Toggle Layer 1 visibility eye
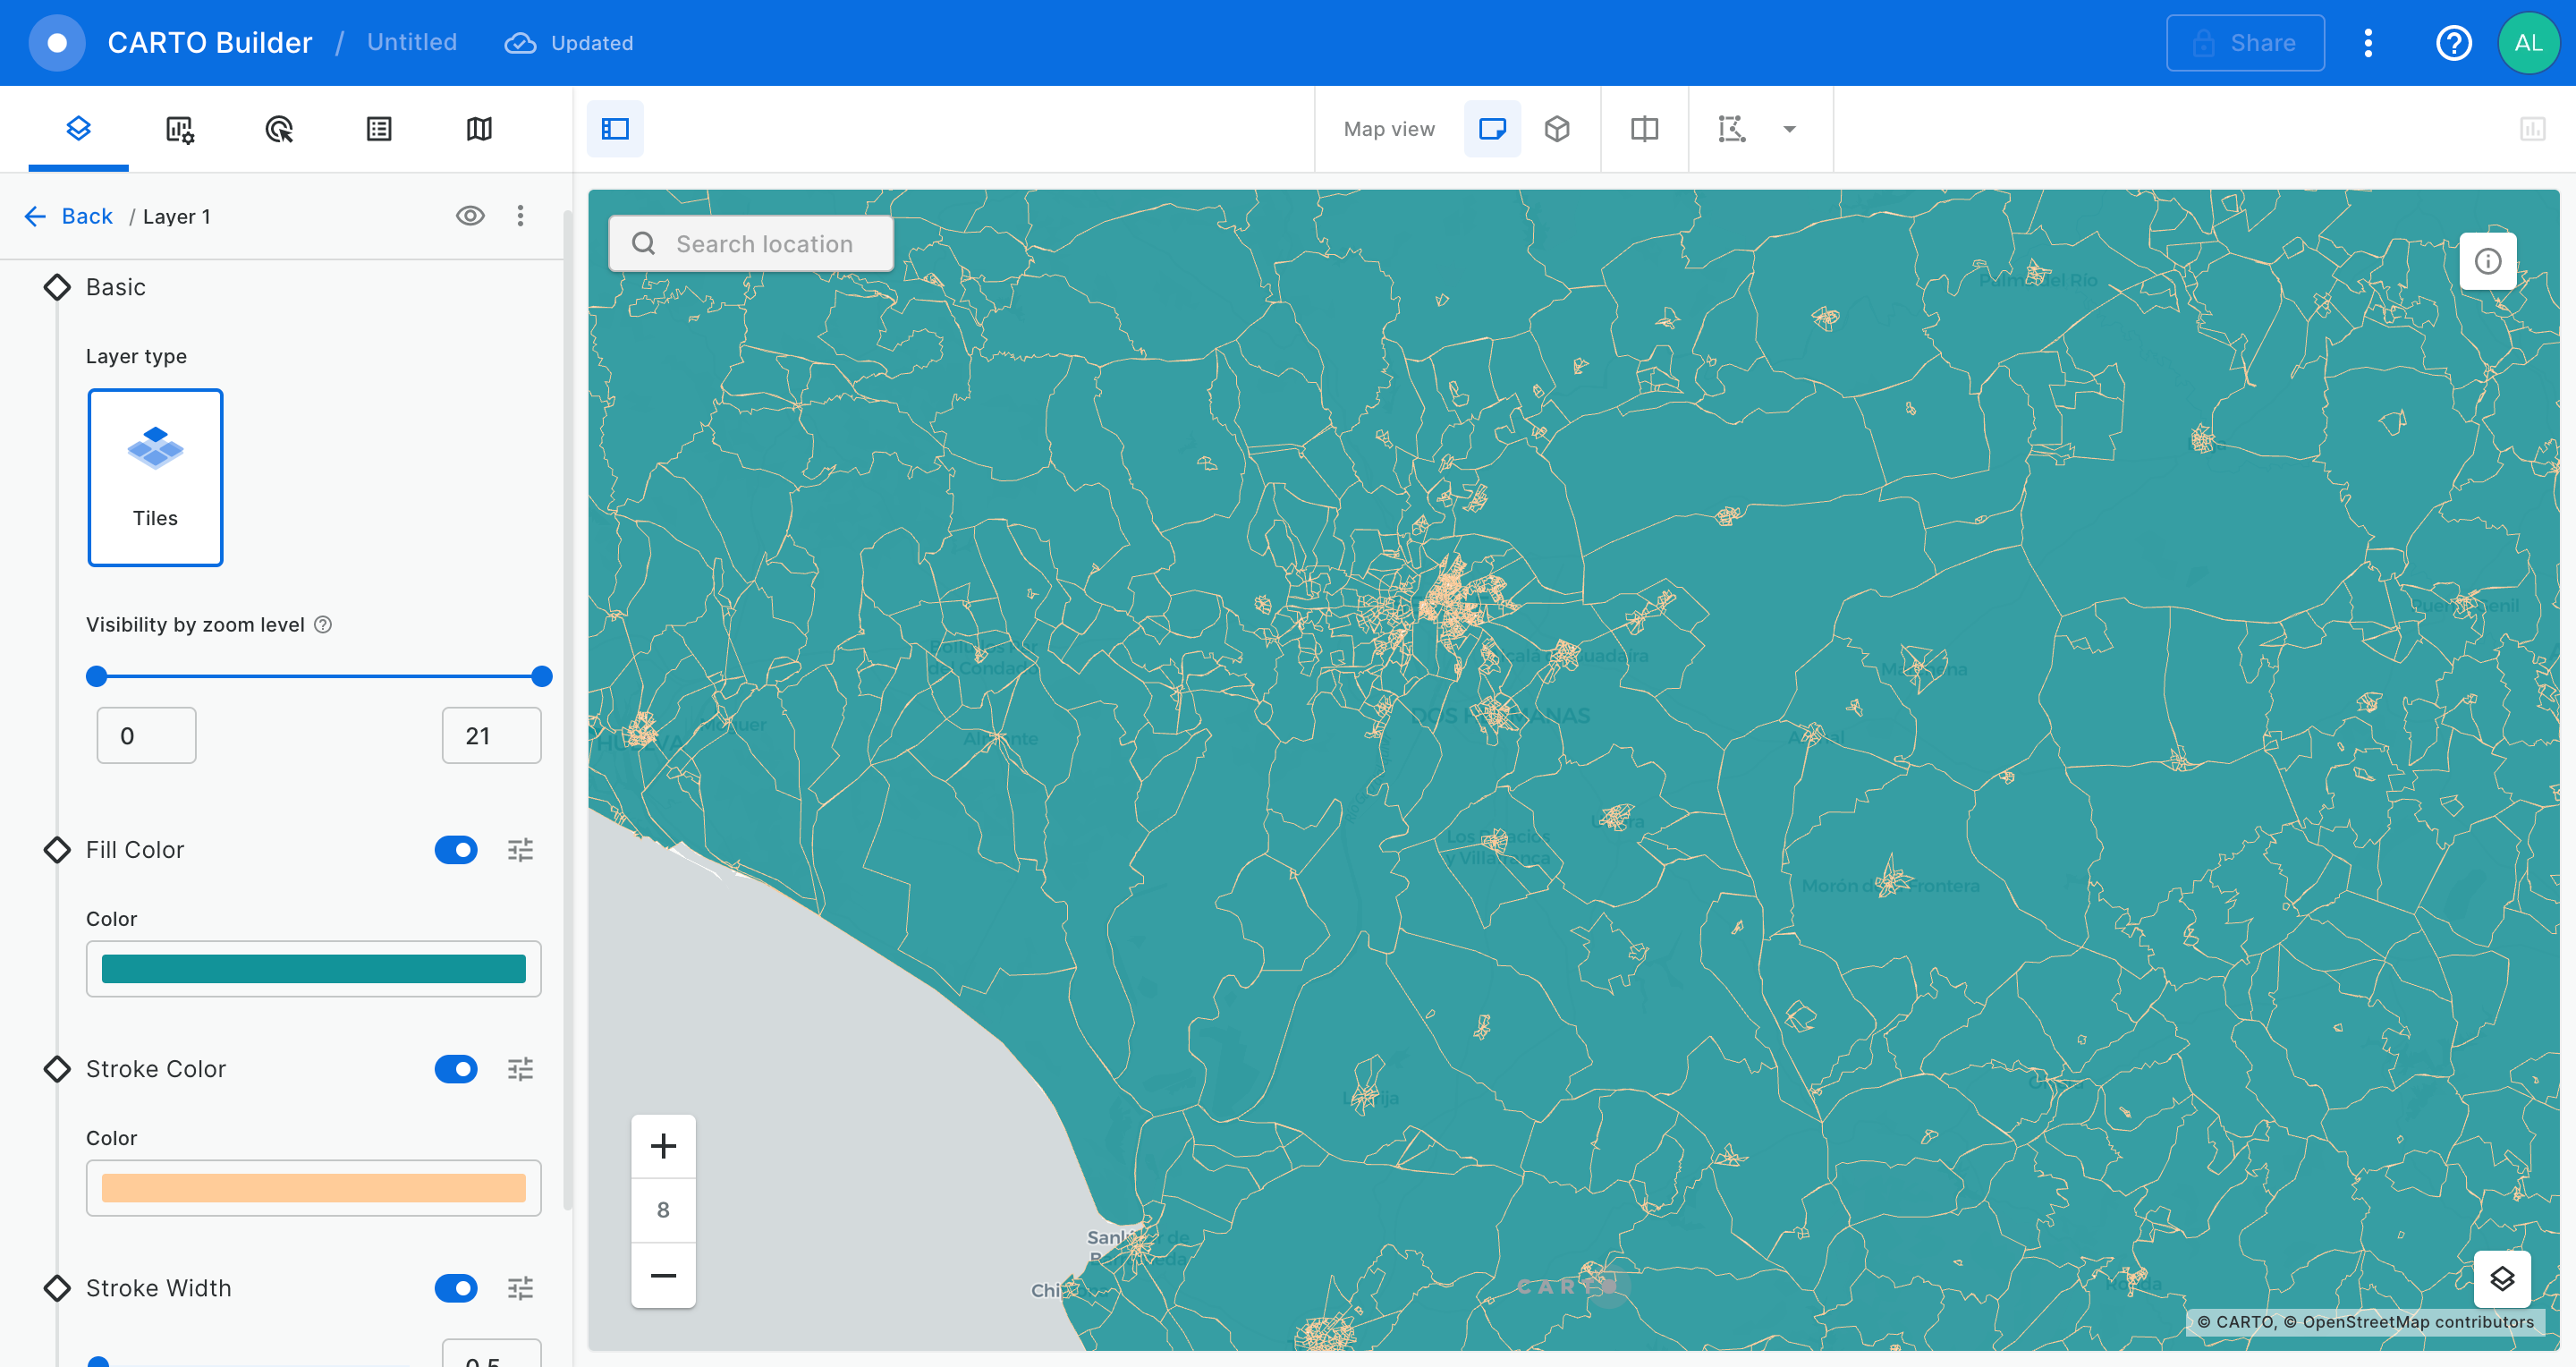 [x=470, y=216]
